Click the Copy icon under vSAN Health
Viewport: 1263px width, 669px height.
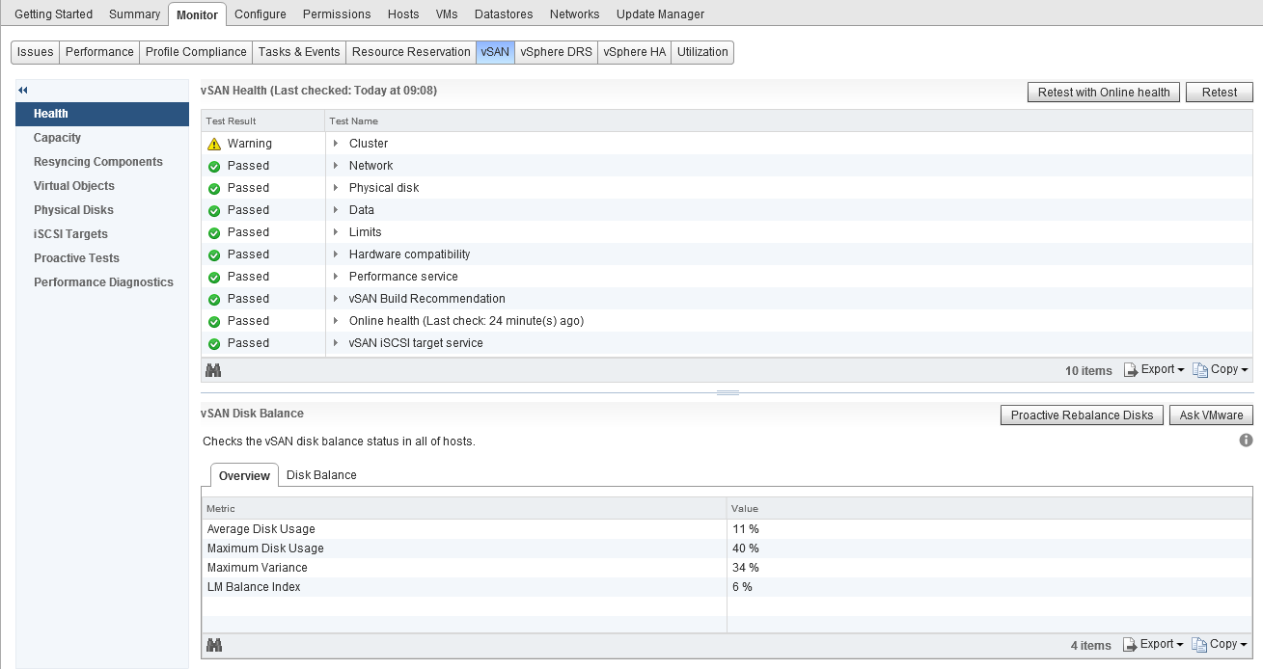tap(1200, 370)
